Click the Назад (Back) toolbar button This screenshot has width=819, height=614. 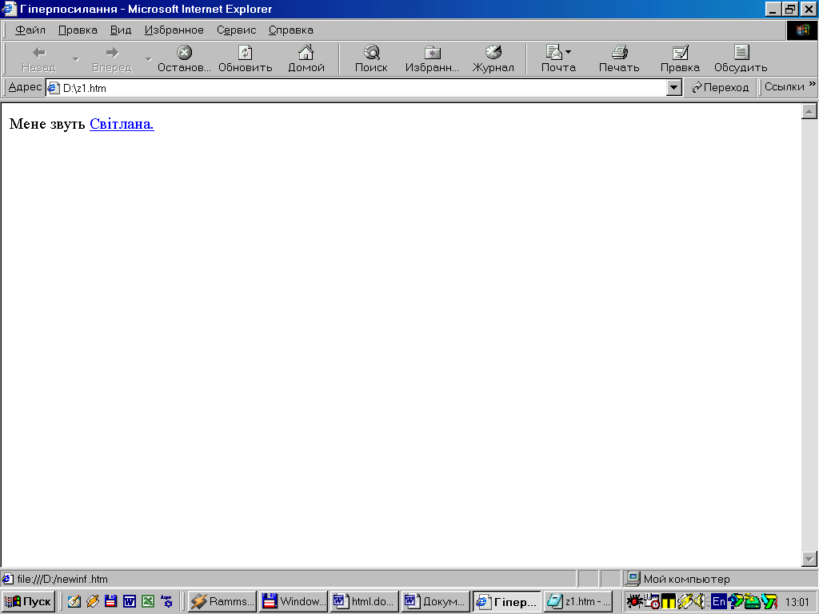coord(38,59)
